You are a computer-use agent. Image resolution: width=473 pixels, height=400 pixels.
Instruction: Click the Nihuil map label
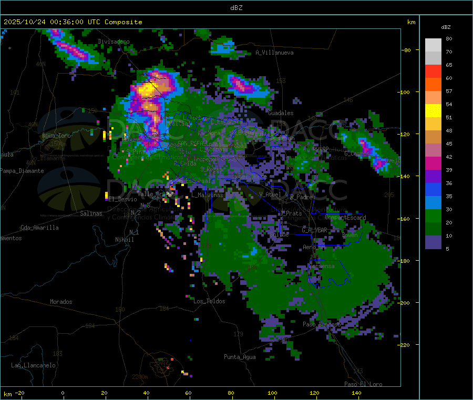pos(124,240)
